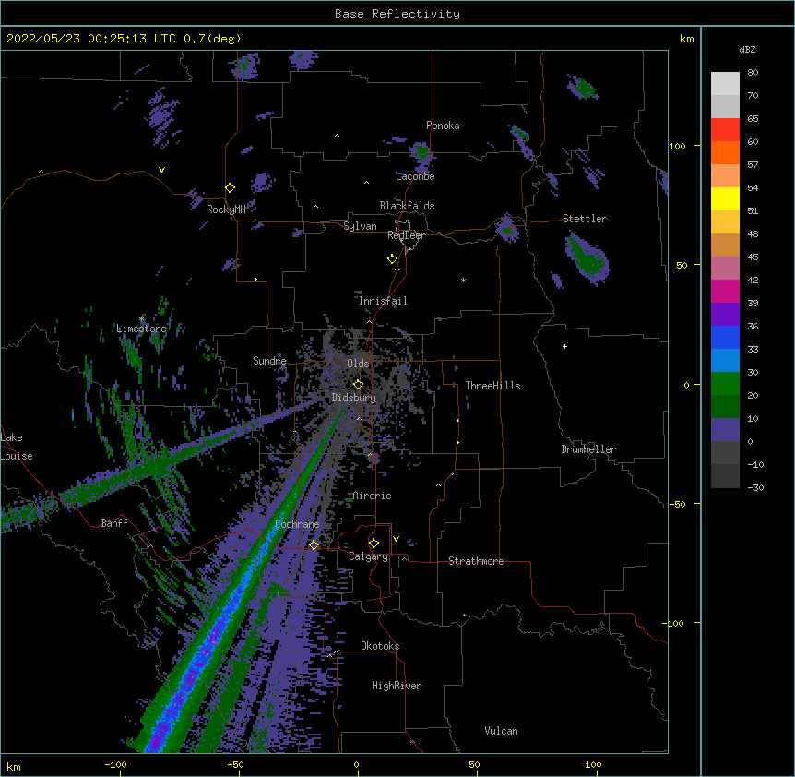Click the yellow V marker near Calgary
Screen dimensions: 795x777
pos(396,539)
